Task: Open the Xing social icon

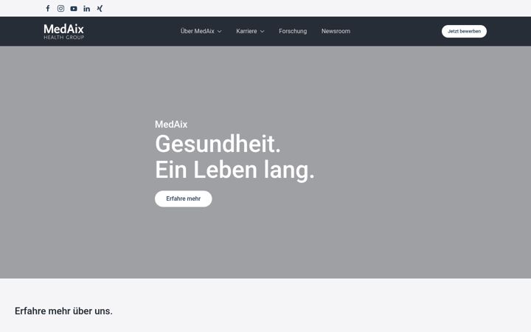Action: 100,8
